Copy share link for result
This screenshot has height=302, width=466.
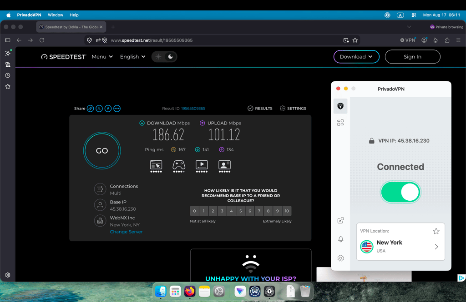coord(91,109)
